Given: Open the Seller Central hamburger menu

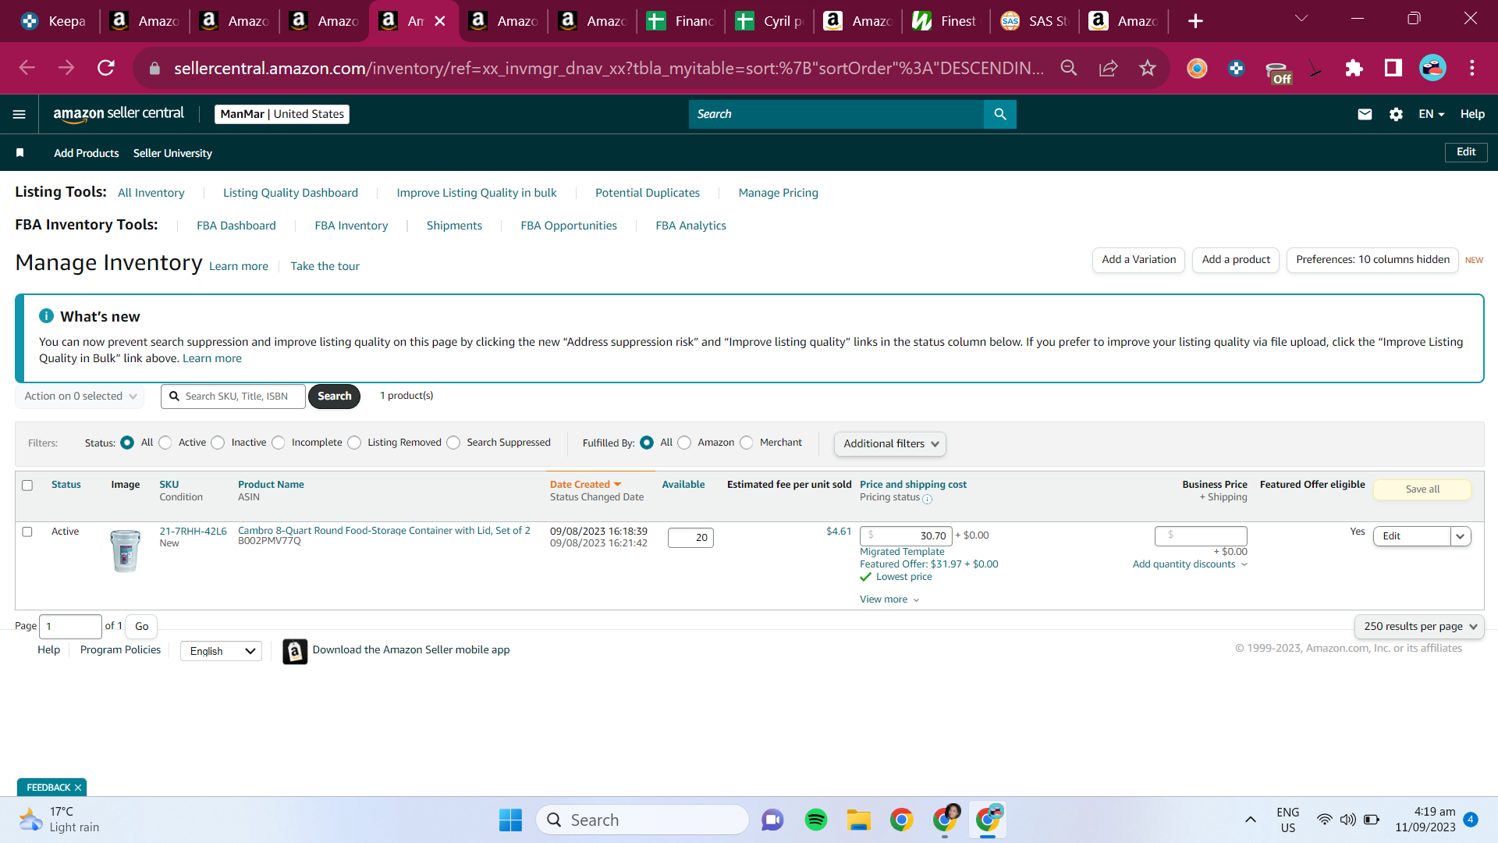Looking at the screenshot, I should (x=20, y=114).
